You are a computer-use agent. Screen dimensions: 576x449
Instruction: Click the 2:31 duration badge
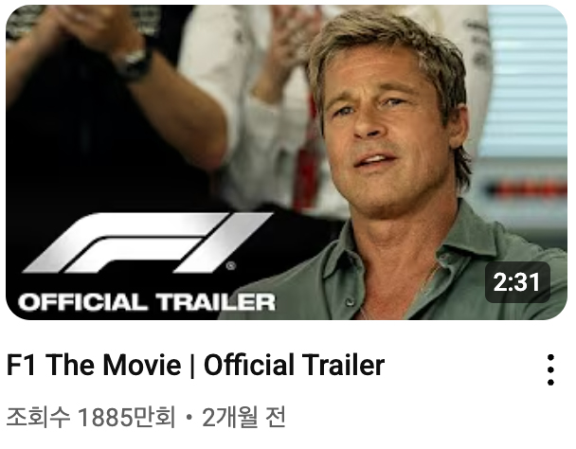click(x=517, y=282)
